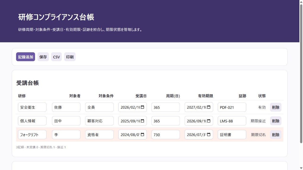Viewport: 303px width, 170px height.
Task: Click the 2025/09/10 受講日 date text
Action: click(130, 121)
